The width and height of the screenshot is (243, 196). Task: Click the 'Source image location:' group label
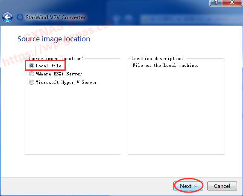[x=56, y=58]
